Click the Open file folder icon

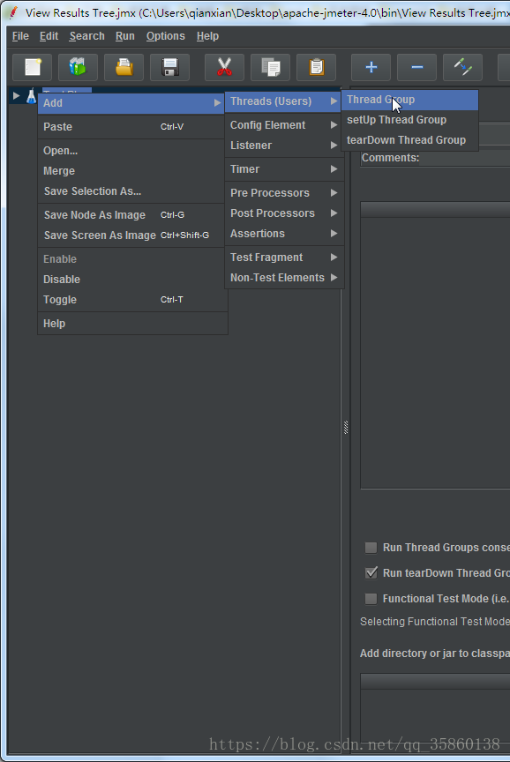tap(124, 67)
